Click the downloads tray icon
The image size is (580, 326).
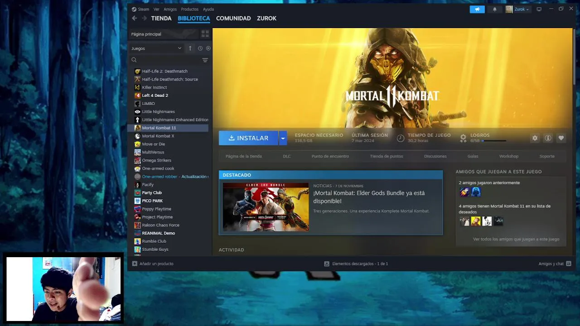[x=327, y=264]
